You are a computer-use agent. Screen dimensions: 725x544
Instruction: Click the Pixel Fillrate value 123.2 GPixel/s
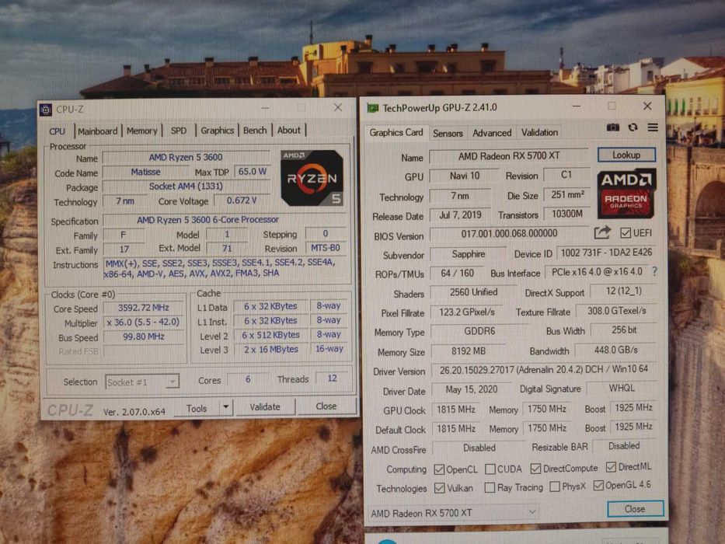[x=467, y=312]
